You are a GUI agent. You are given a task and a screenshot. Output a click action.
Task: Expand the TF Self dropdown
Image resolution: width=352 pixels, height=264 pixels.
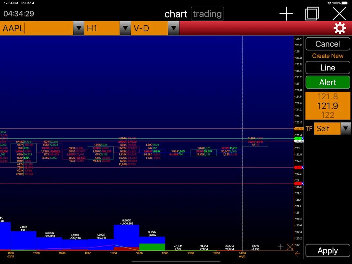click(x=345, y=128)
